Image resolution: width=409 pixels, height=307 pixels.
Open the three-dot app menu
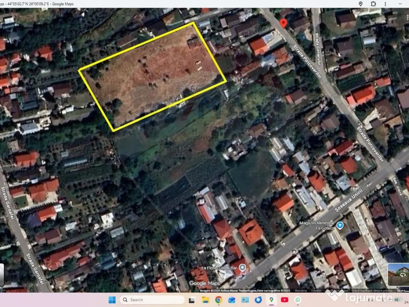(387, 4)
